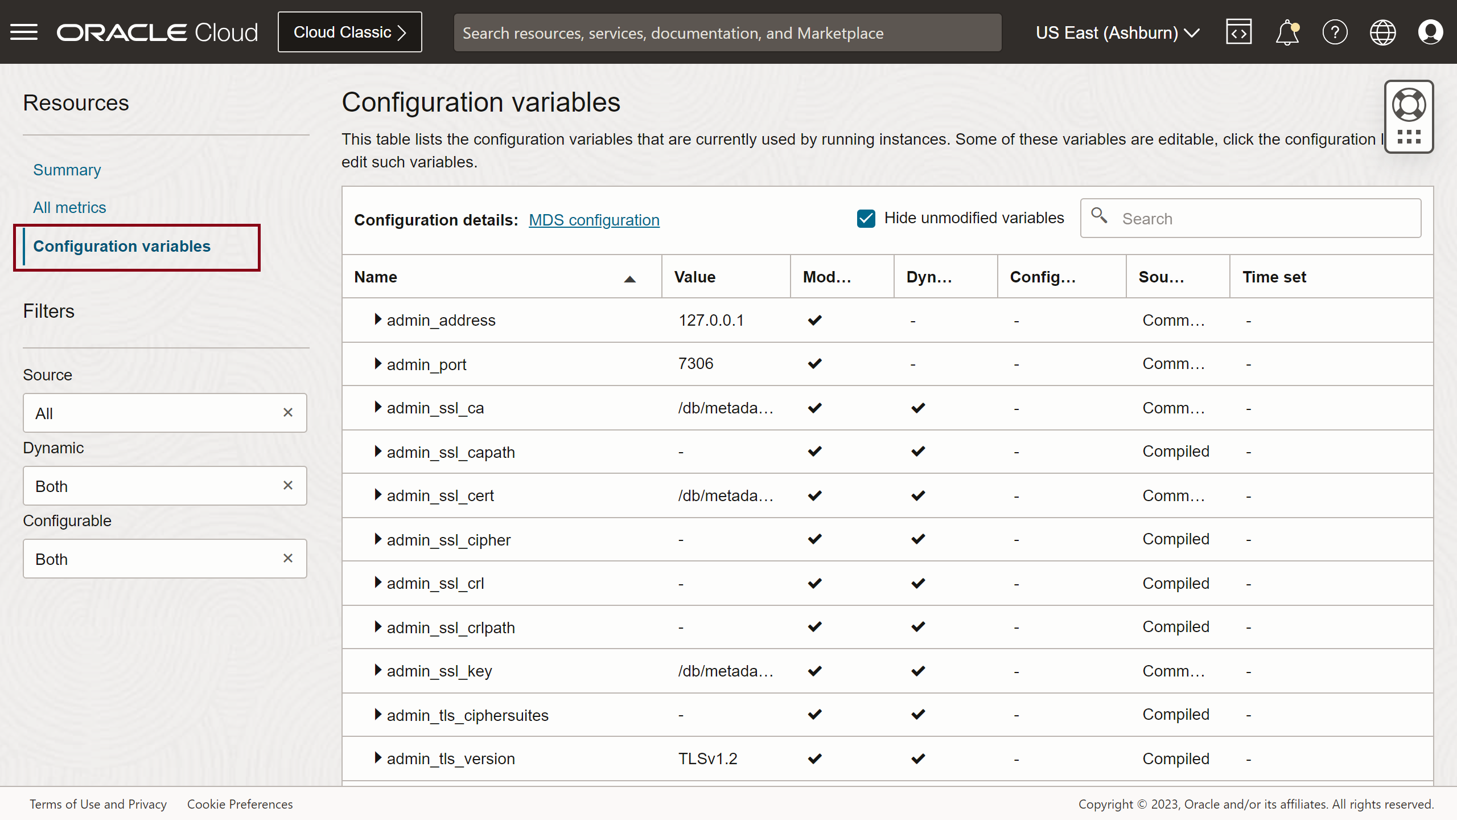This screenshot has width=1457, height=820.
Task: Clear the Source filter with its X icon
Action: [x=288, y=412]
